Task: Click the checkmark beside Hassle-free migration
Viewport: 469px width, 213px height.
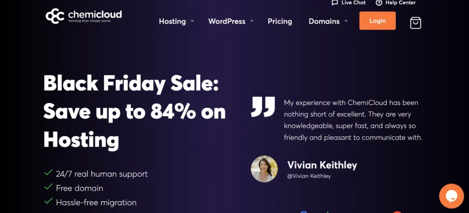Action: coord(48,201)
